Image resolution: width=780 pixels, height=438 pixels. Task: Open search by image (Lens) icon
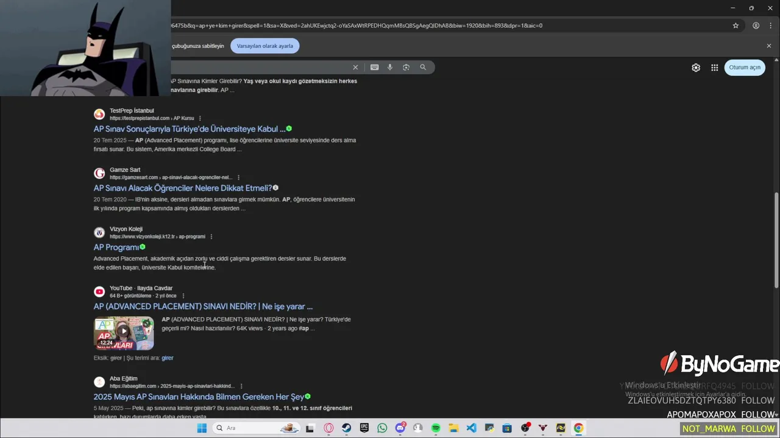[x=406, y=68]
